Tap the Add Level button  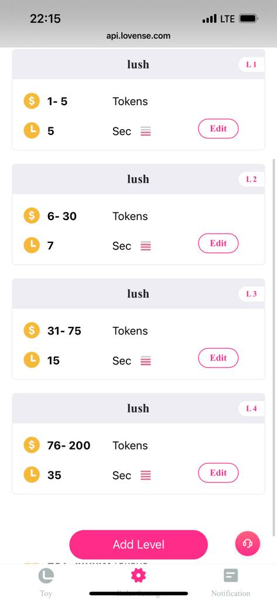[x=138, y=545]
